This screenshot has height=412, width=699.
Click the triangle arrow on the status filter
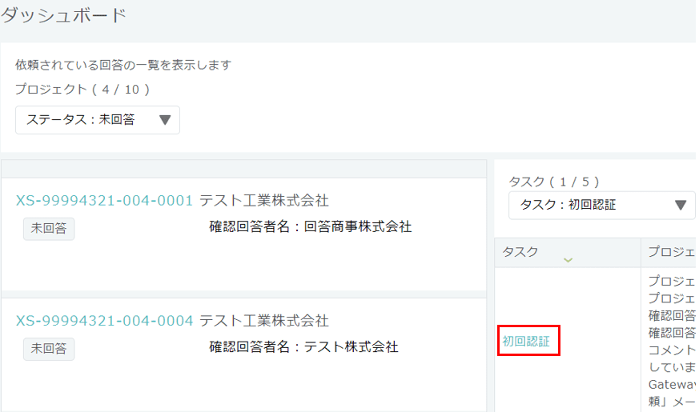click(x=166, y=120)
